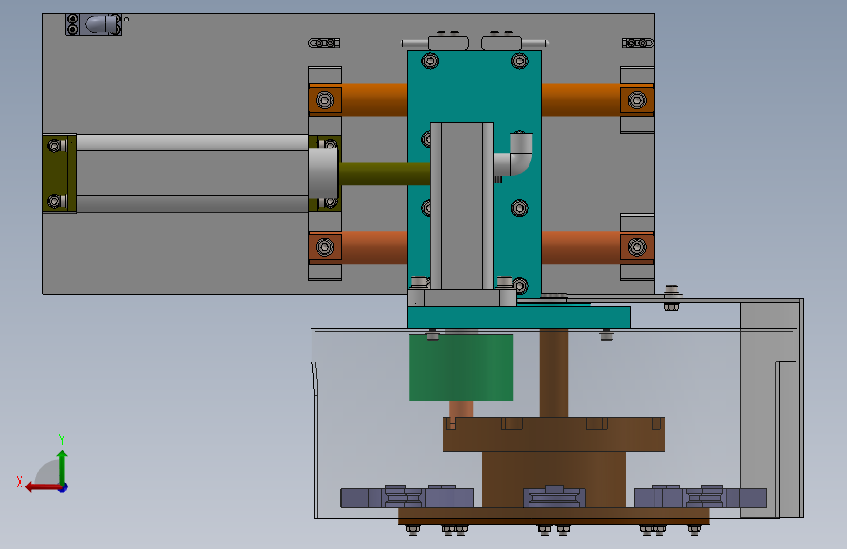Image resolution: width=847 pixels, height=549 pixels.
Task: Select the gray vertical channel bracket on teal plate
Action: 462,205
